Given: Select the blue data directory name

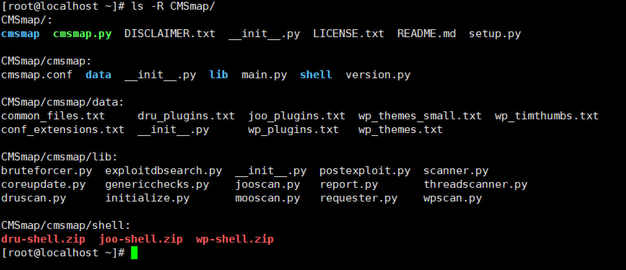Looking at the screenshot, I should pos(99,75).
